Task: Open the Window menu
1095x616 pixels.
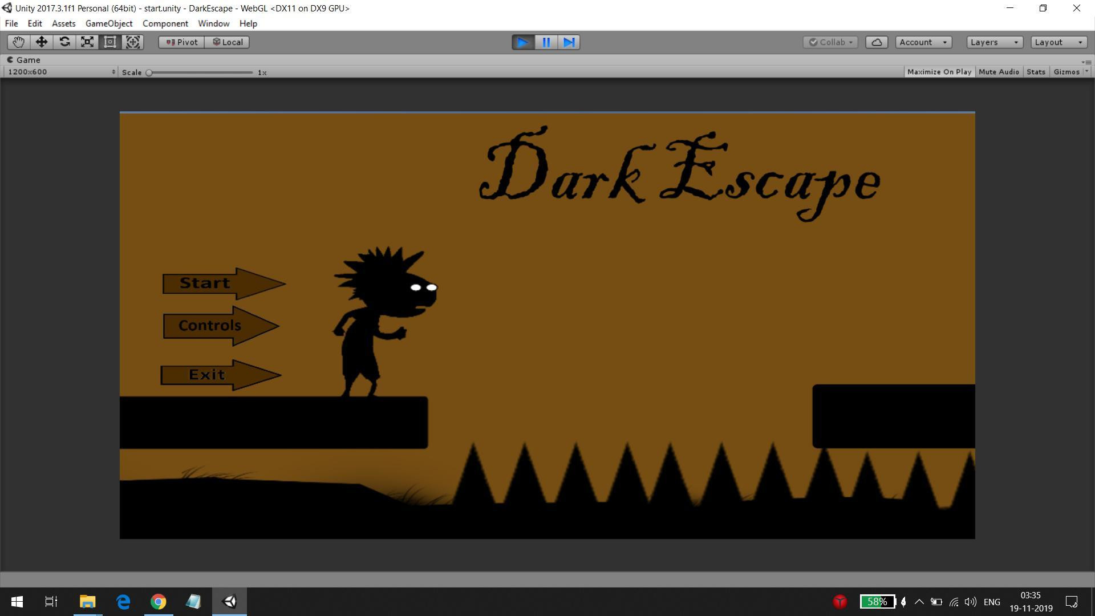Action: point(213,23)
